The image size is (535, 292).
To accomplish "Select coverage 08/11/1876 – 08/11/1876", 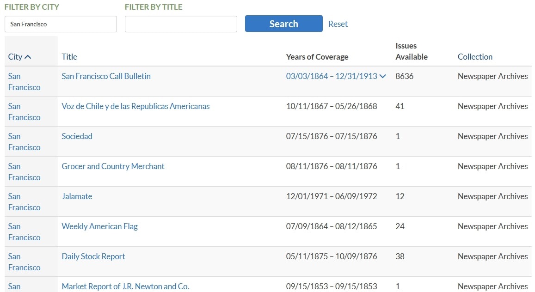I will [x=332, y=166].
